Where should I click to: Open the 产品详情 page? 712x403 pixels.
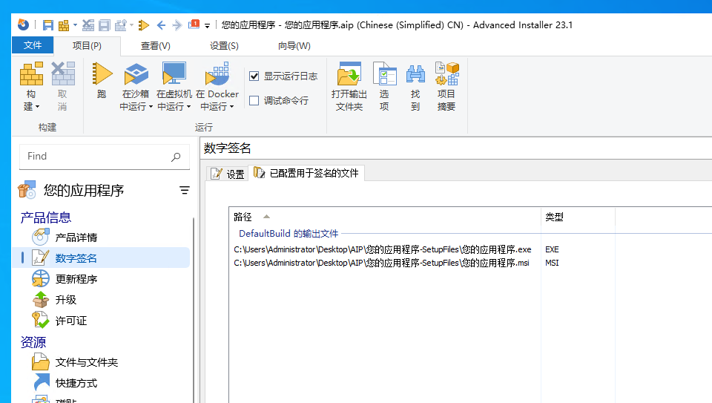point(76,237)
